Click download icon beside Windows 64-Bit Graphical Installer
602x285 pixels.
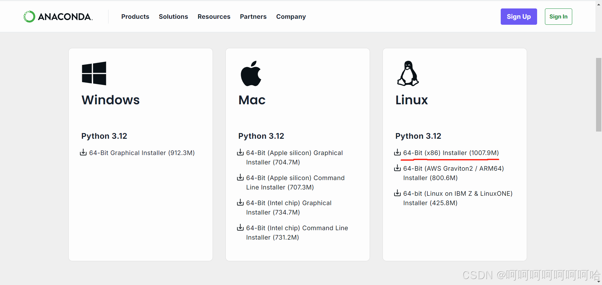pos(83,153)
